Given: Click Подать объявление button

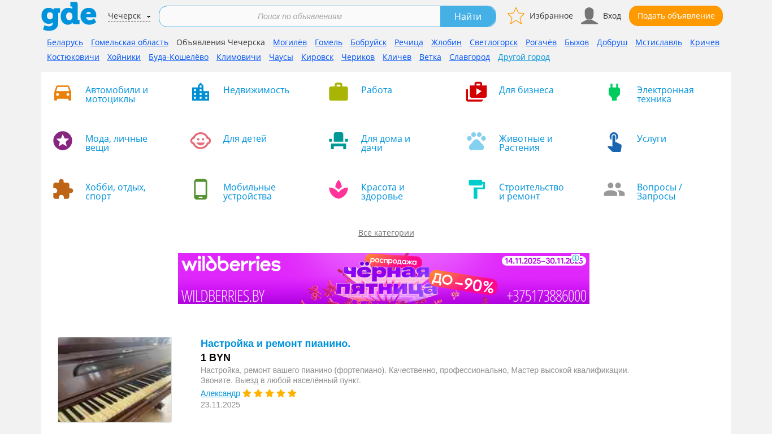Looking at the screenshot, I should tap(676, 16).
